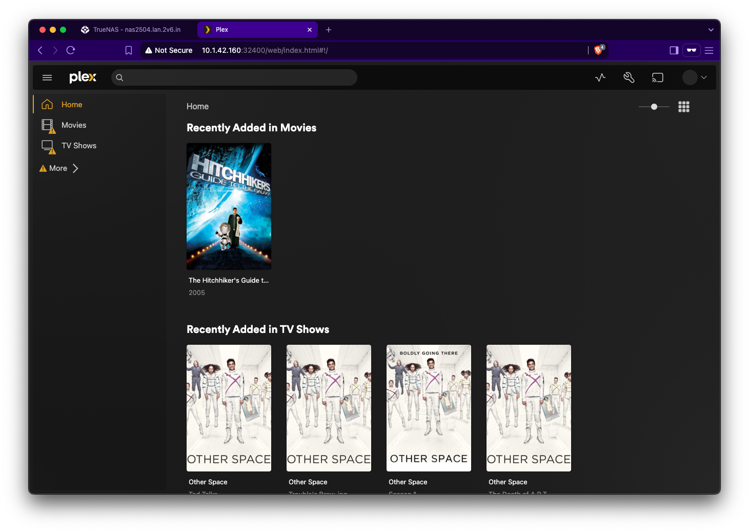
Task: Open the user account avatar
Action: tap(690, 77)
